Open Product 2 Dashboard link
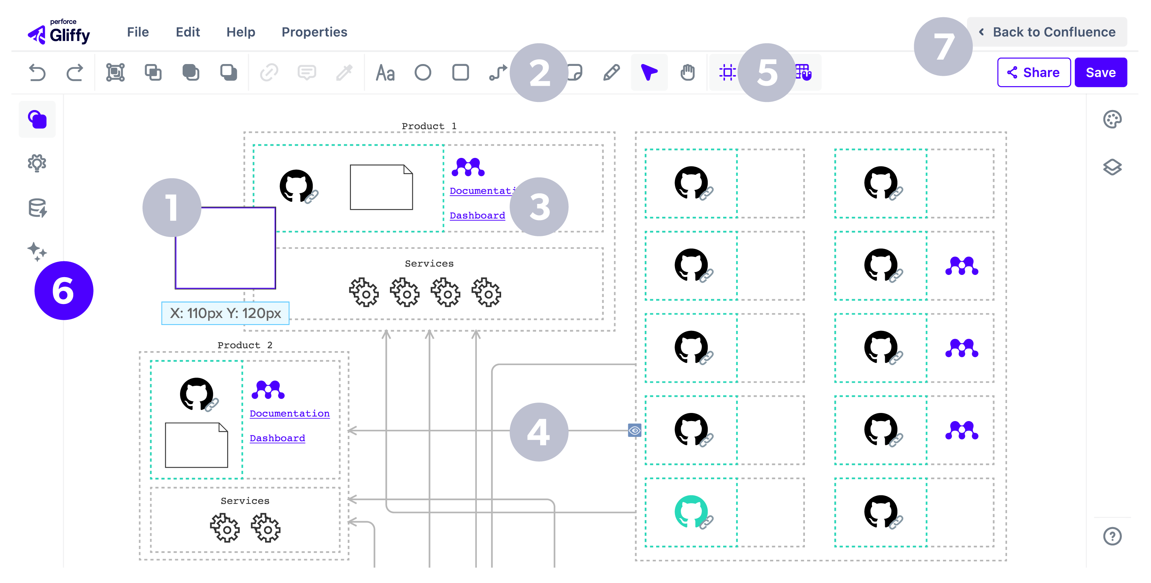 tap(277, 438)
